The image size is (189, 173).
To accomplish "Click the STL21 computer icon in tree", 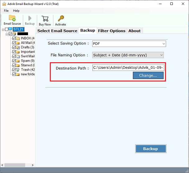I will click(x=10, y=29).
